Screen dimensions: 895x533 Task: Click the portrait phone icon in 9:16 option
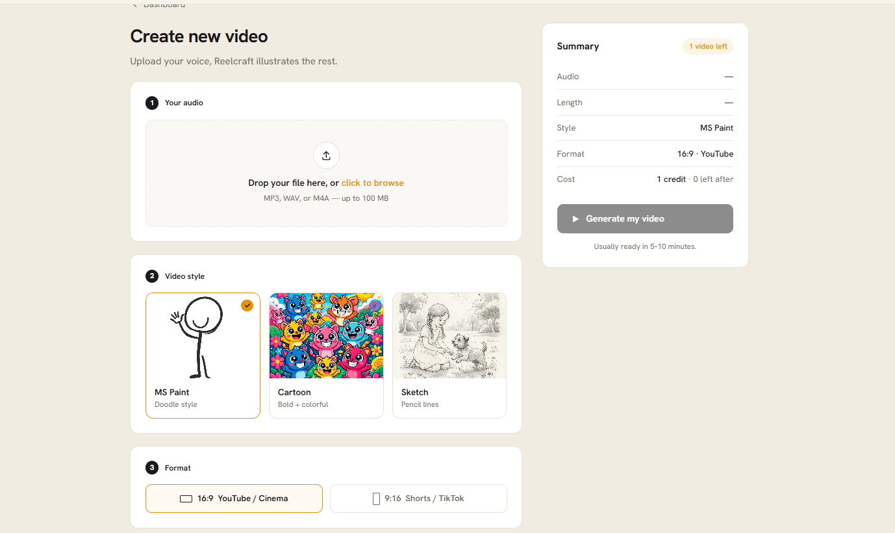click(x=376, y=499)
